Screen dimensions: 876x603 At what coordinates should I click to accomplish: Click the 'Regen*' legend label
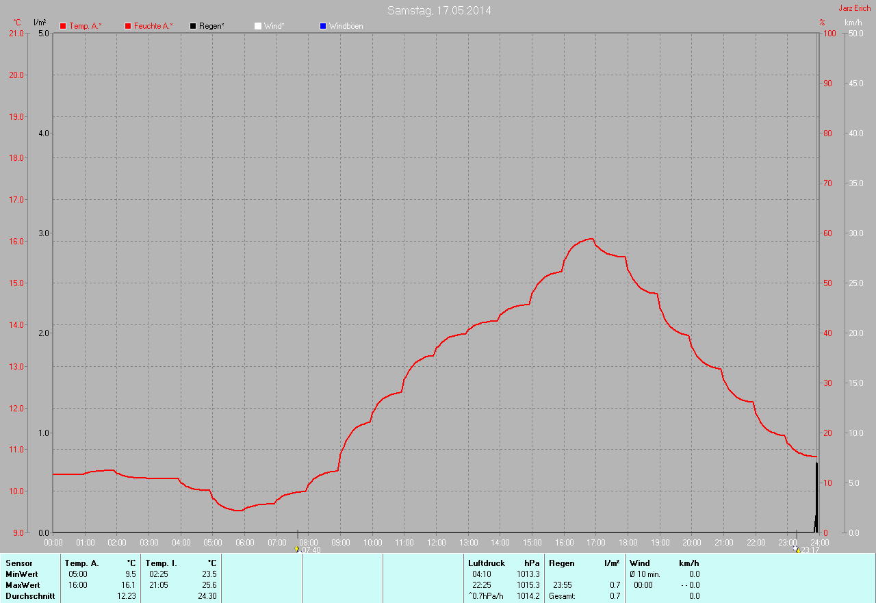tap(212, 26)
